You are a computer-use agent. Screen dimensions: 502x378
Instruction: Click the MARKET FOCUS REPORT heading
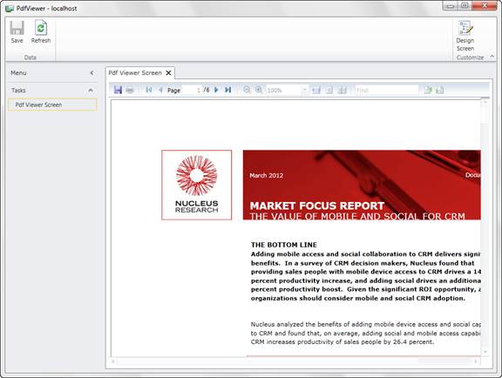pos(317,206)
